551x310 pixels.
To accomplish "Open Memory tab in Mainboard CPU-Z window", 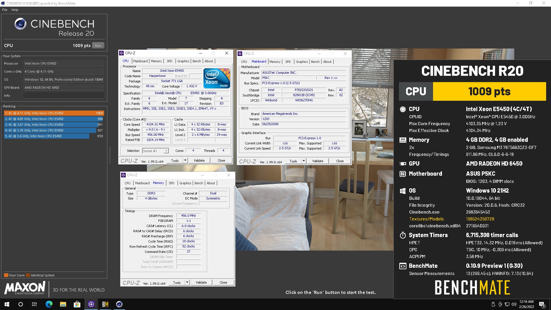I will pyautogui.click(x=275, y=62).
